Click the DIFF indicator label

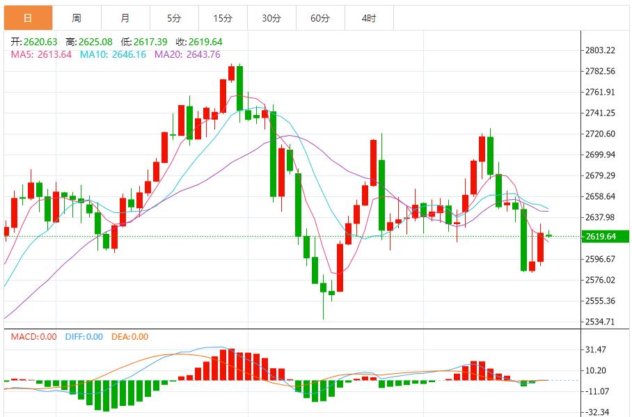[84, 337]
